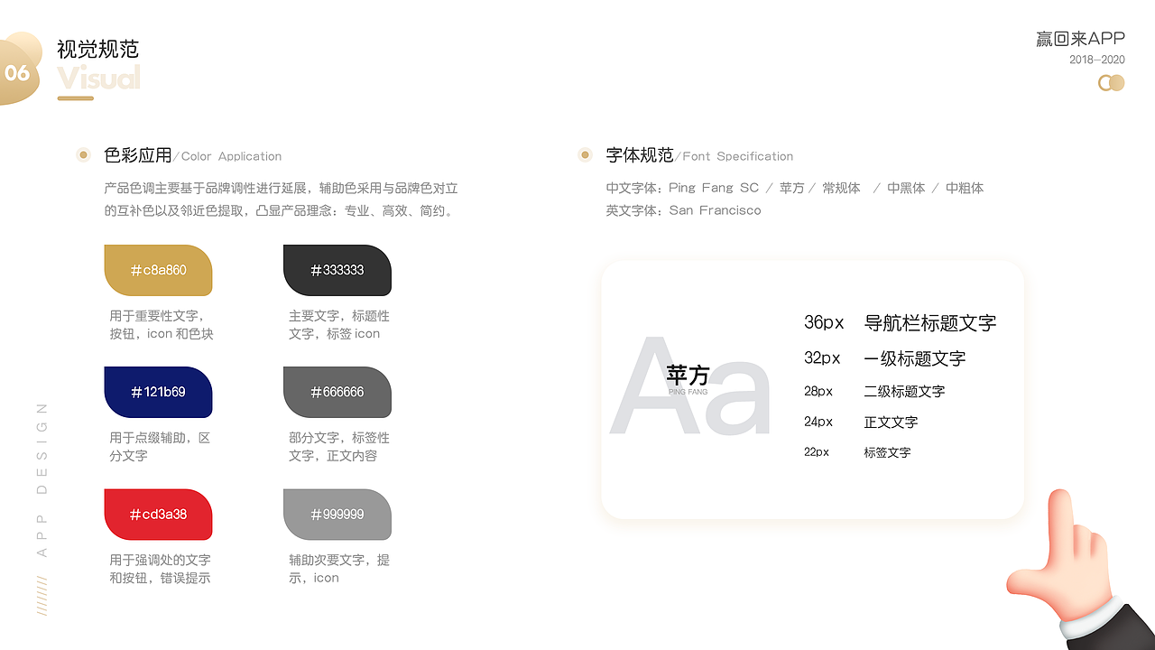Click the circular bullet icon beside 字体规范
This screenshot has width=1155, height=650.
pyautogui.click(x=585, y=154)
